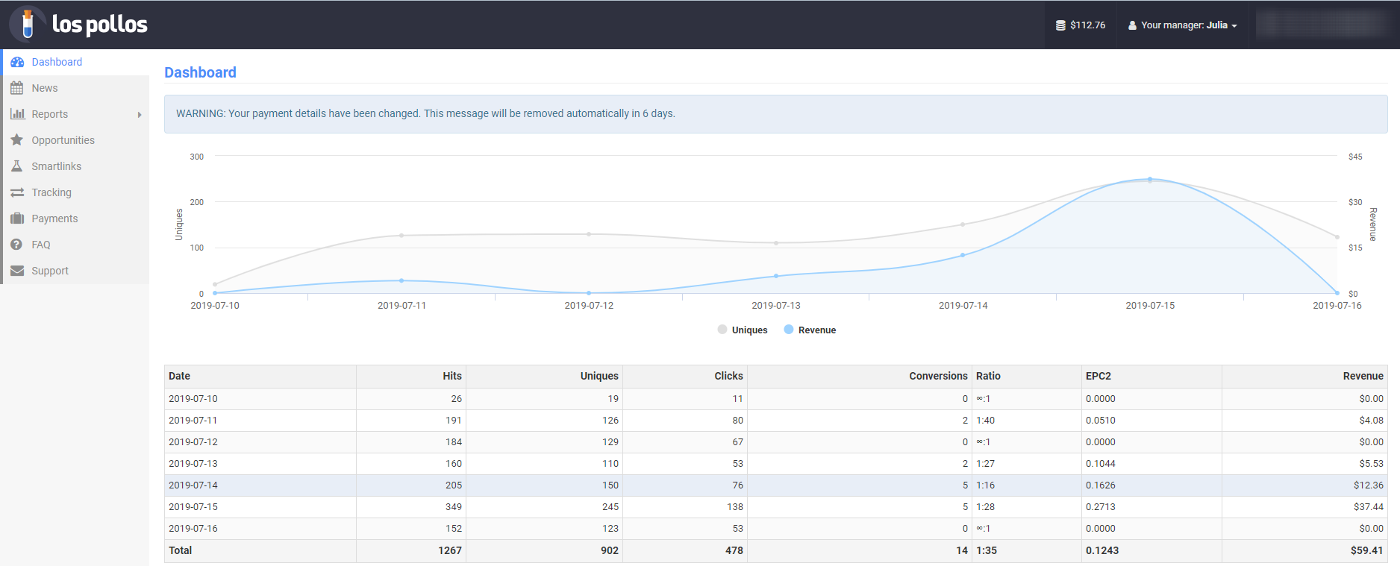This screenshot has width=1400, height=566.
Task: Click the 2019-07-15 revenue peak point
Action: pyautogui.click(x=1150, y=179)
